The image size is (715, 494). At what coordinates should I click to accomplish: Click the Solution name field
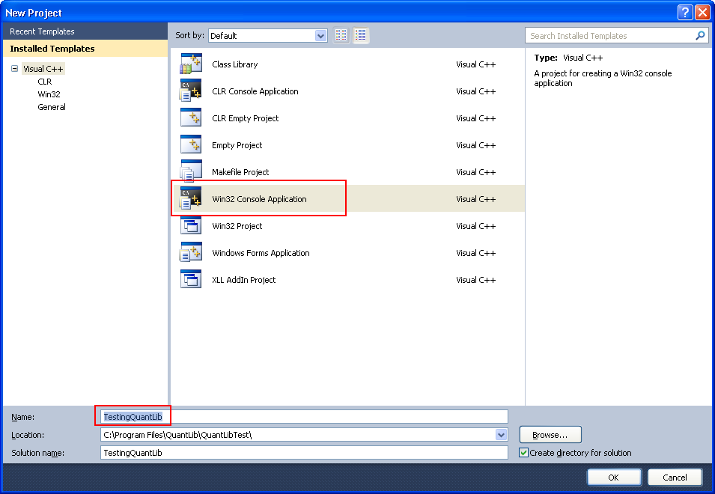coord(304,453)
